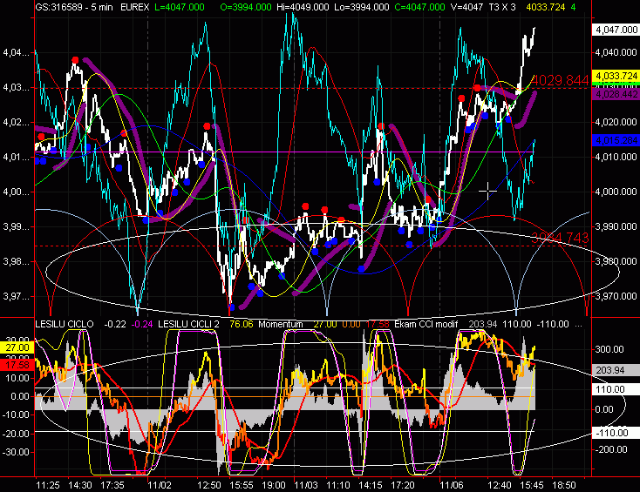The image size is (640, 492).
Task: Click the LESILU CICLO indicator name
Action: [x=65, y=324]
